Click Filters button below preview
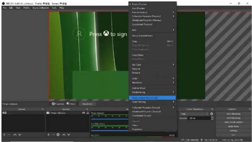The height and width of the screenshot is (142, 252). tap(71, 104)
